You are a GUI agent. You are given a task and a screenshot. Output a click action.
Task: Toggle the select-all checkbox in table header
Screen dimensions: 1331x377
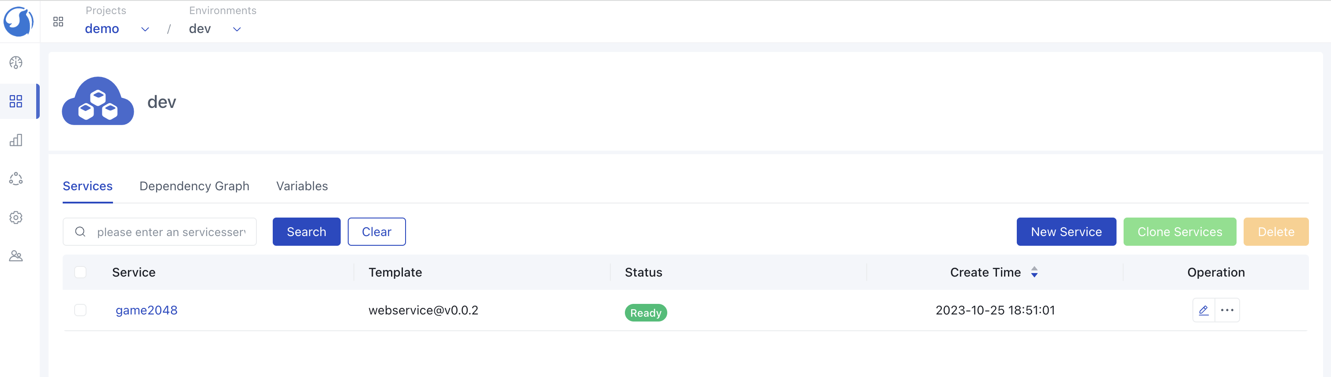(x=81, y=272)
